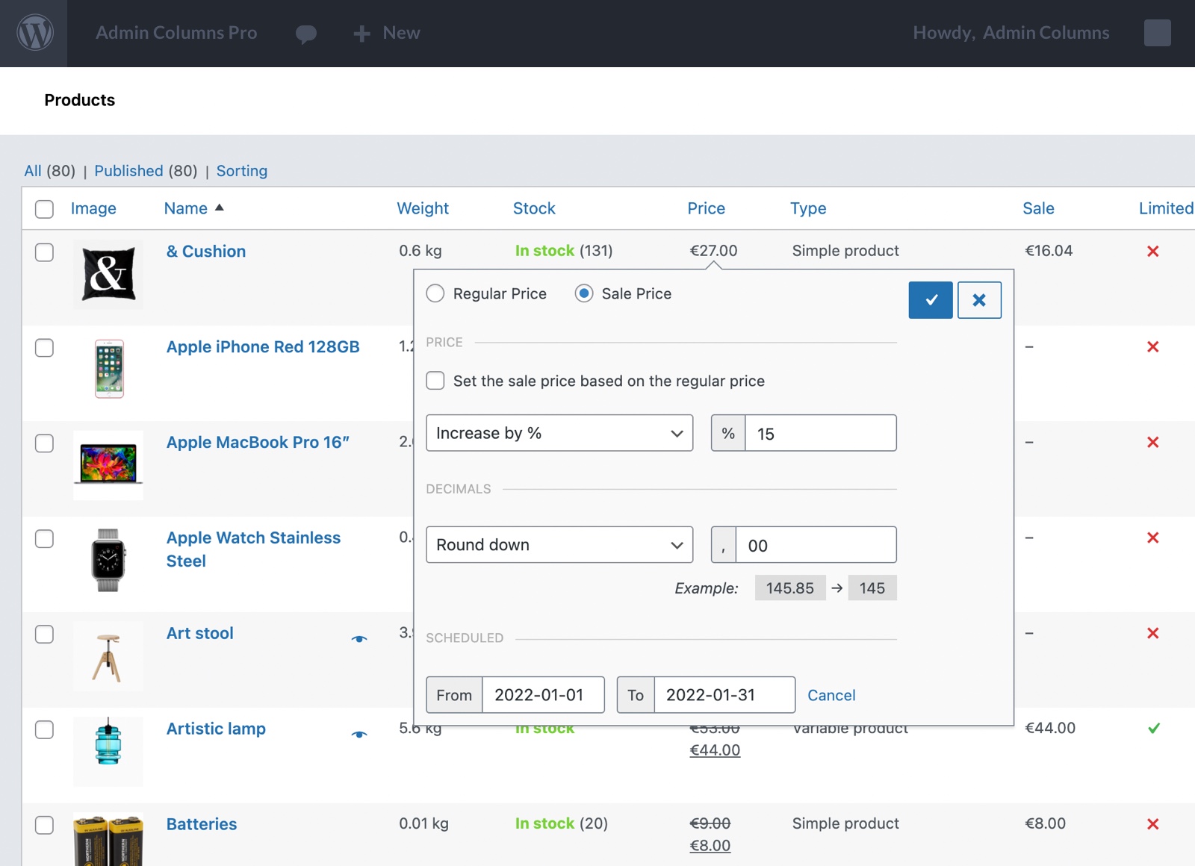Open the Increase by % dropdown
Image resolution: width=1195 pixels, height=866 pixels.
pyautogui.click(x=559, y=433)
